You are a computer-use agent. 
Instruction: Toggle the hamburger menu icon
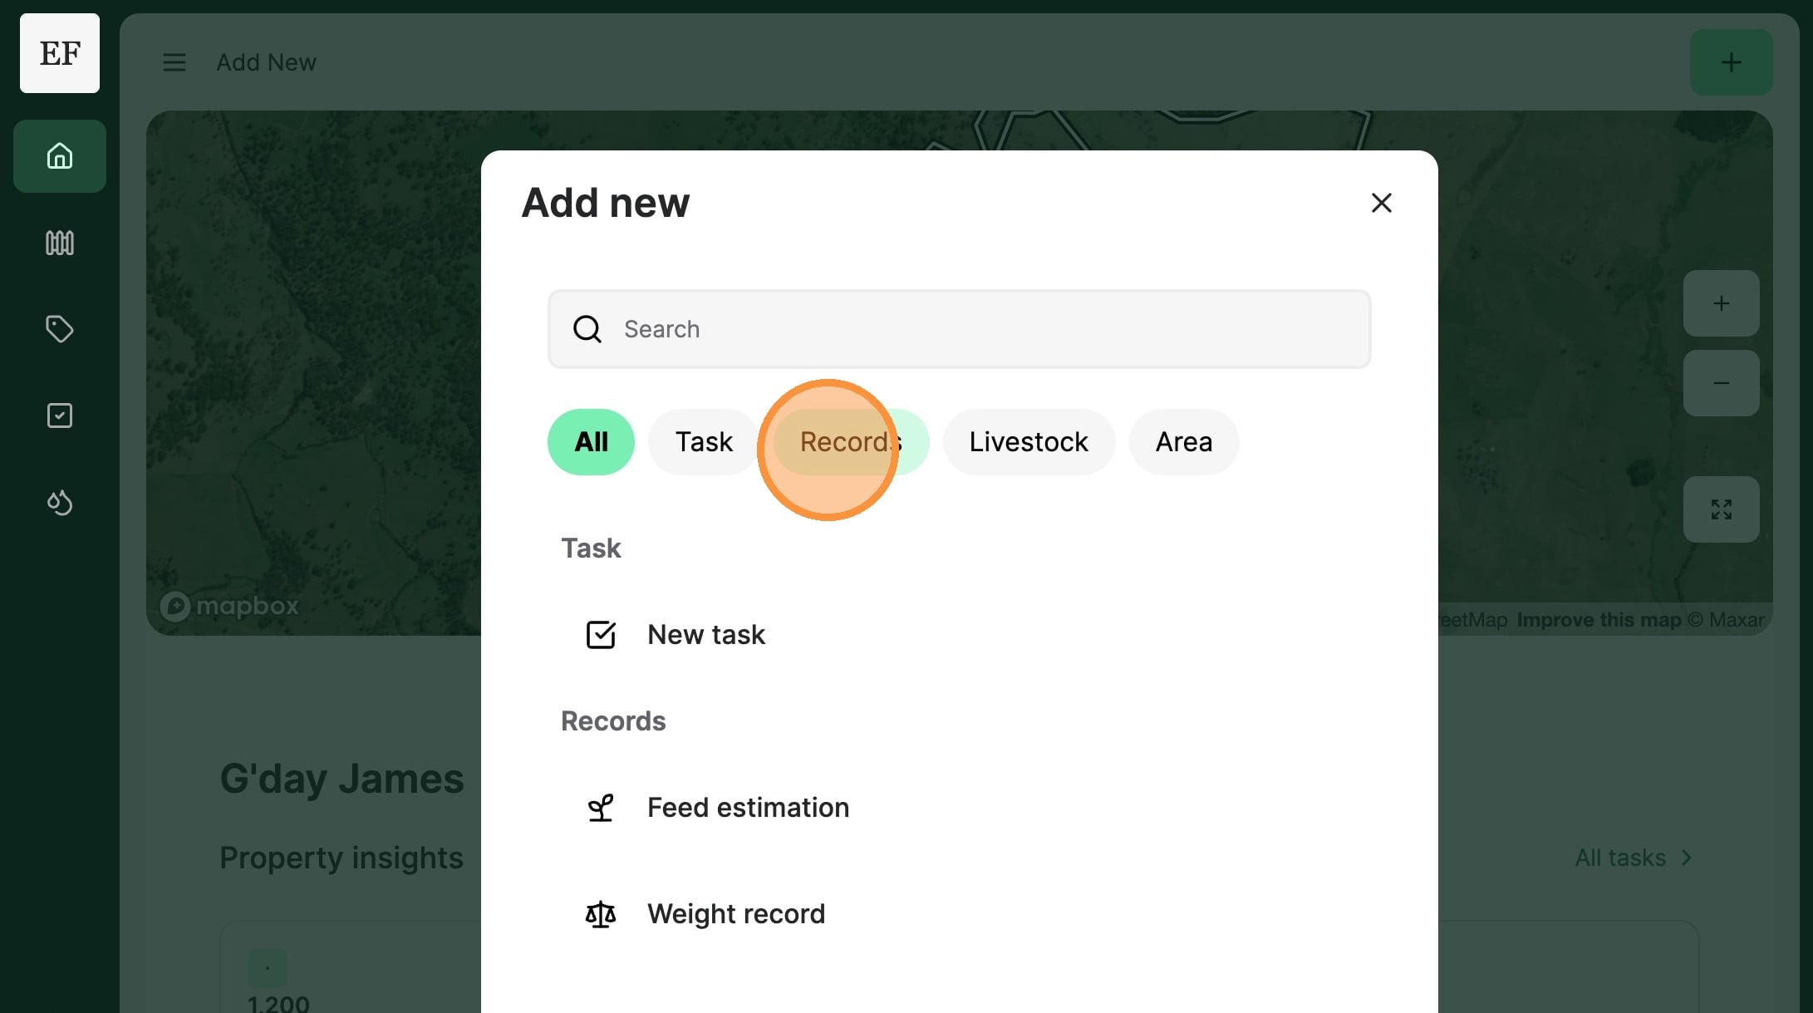tap(174, 62)
